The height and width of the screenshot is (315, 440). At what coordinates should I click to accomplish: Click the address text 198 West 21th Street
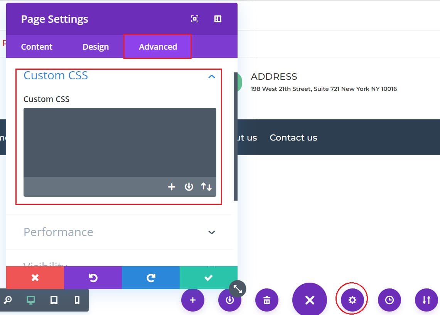(324, 89)
